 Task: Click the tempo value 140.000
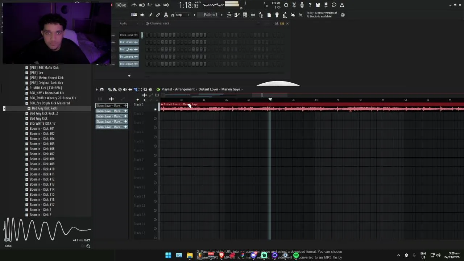click(x=121, y=5)
